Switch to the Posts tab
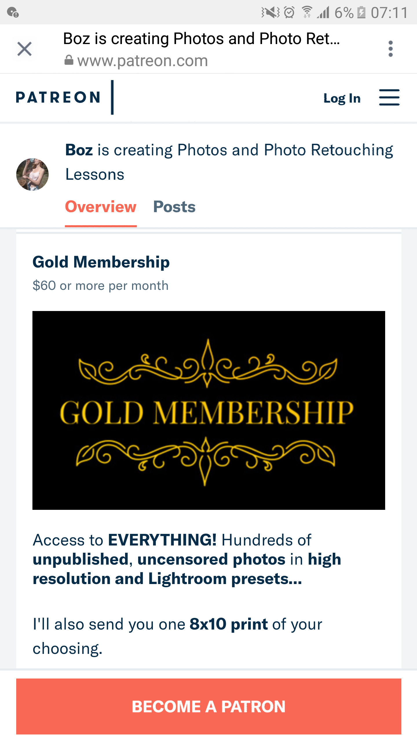Screen dimensions: 417x742 coord(174,207)
